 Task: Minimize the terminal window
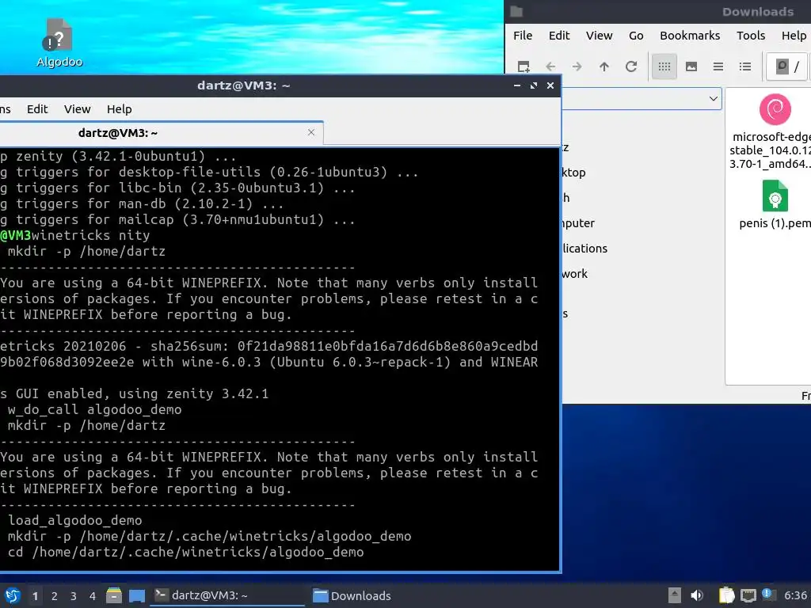click(x=516, y=85)
